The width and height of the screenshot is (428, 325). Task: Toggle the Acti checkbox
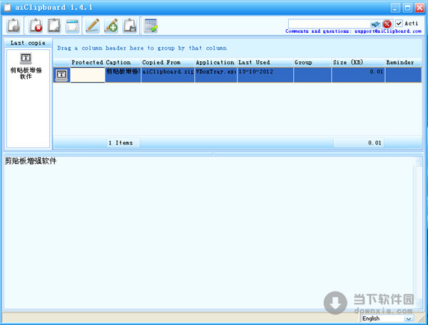click(x=399, y=24)
